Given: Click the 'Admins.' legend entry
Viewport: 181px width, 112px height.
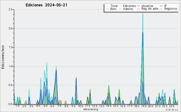Looking at the screenshot, I should pos(126,9).
